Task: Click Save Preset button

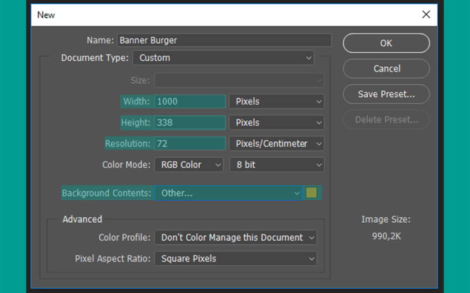Action: (x=386, y=94)
